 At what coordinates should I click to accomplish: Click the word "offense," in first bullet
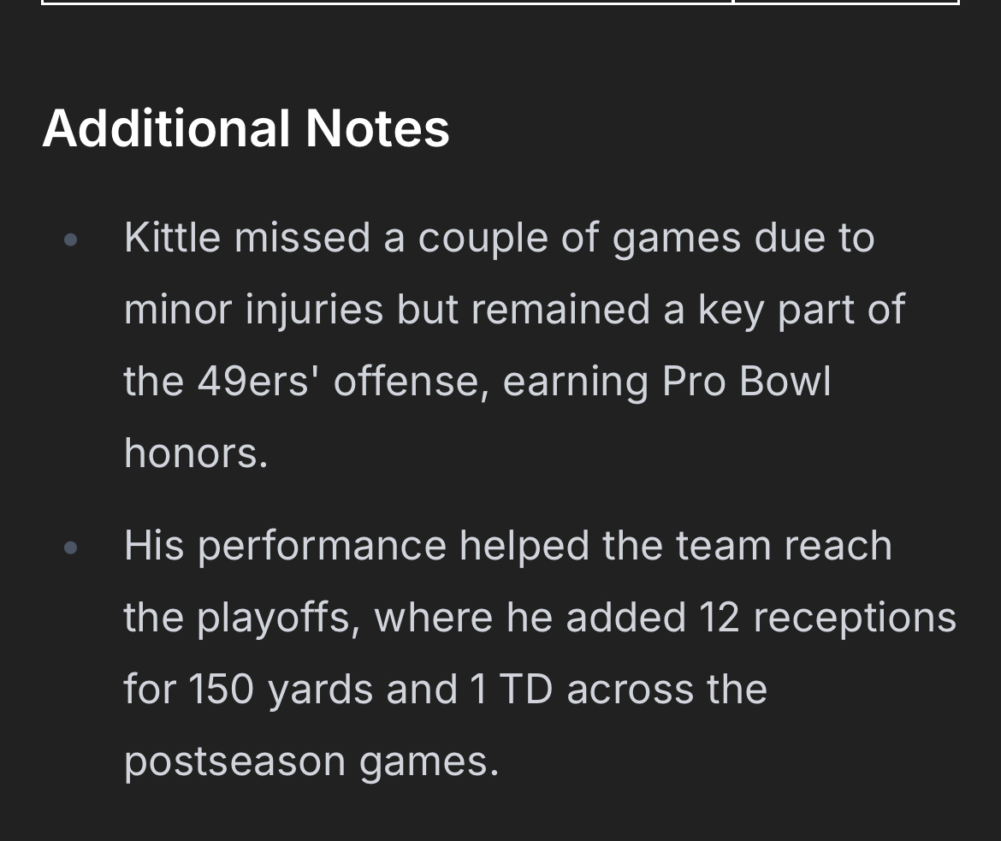coord(412,382)
